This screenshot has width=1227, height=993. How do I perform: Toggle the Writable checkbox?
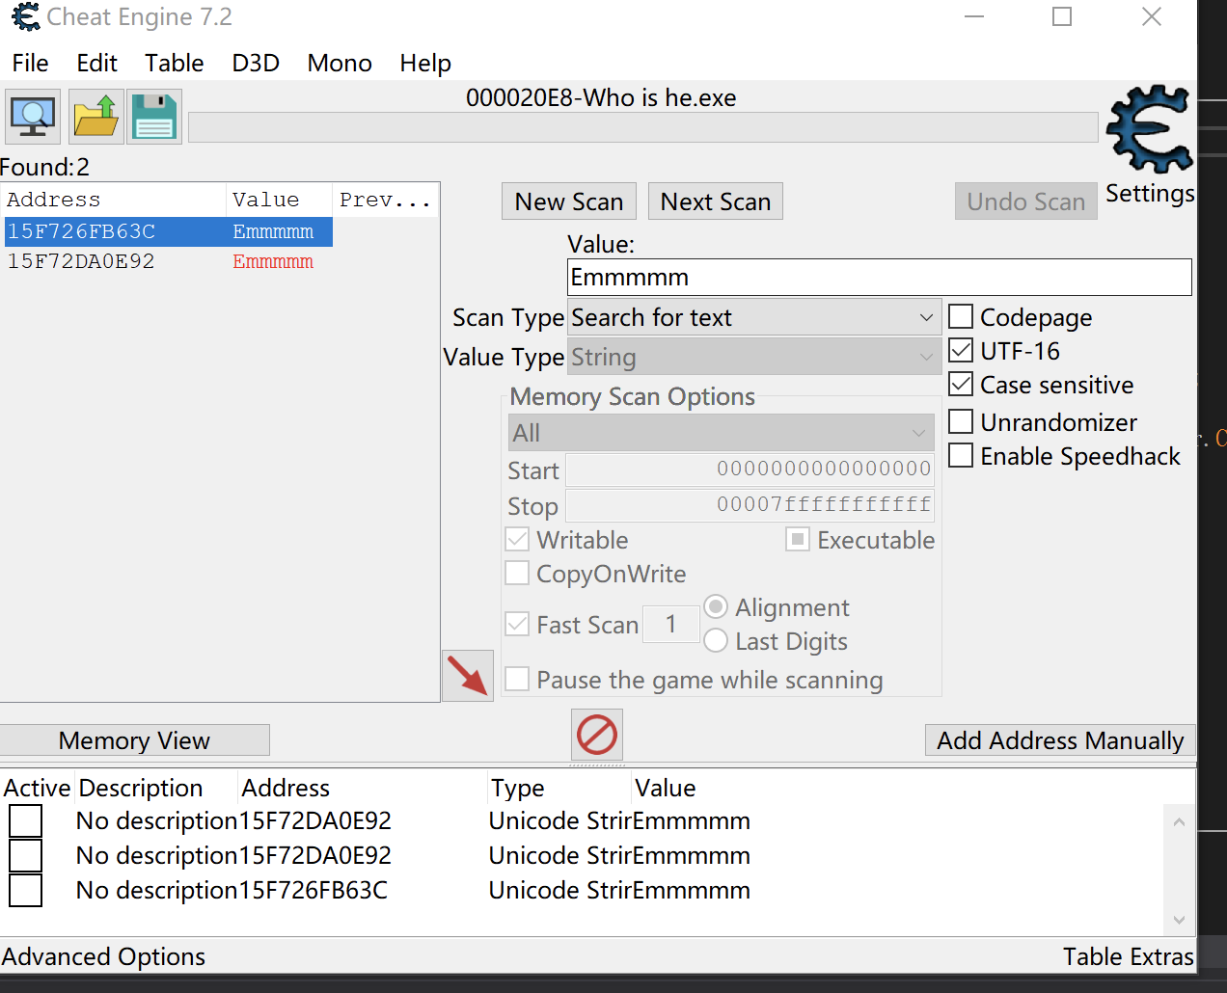[518, 539]
